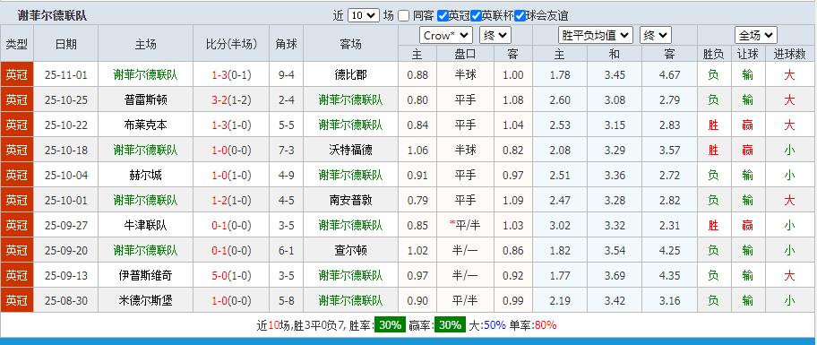Image resolution: width=817 pixels, height=345 pixels.
Task: Open 米德尔斯堡 team link
Action: click(146, 300)
